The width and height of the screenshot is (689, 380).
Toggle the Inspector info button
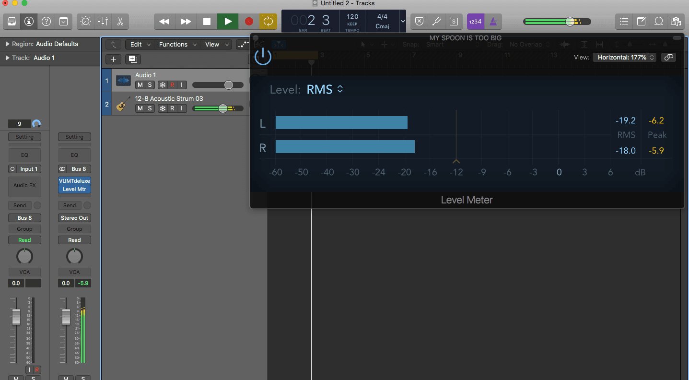click(29, 21)
